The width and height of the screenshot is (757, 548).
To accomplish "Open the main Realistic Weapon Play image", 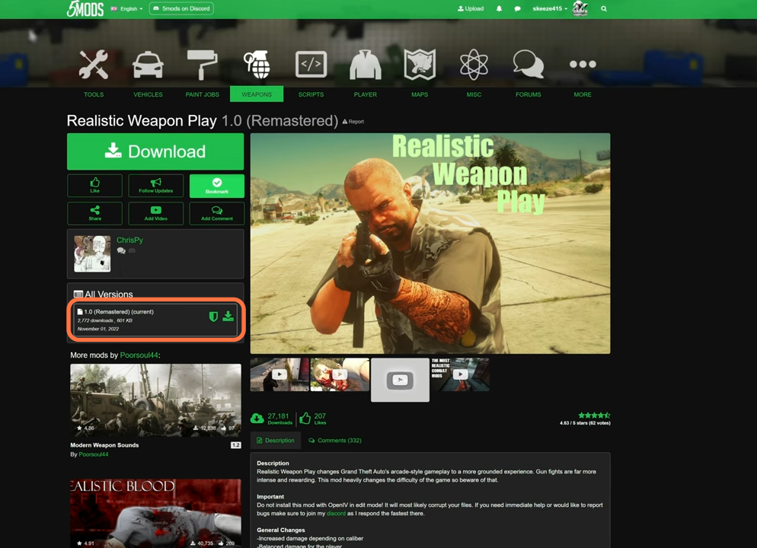I will pyautogui.click(x=430, y=244).
